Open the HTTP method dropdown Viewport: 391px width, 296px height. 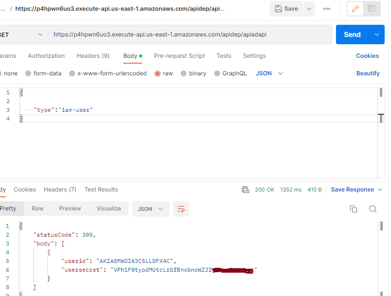[x=23, y=35]
